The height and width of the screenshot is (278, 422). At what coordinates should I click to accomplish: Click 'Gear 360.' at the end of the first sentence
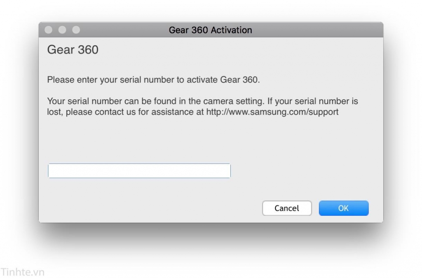pos(240,80)
